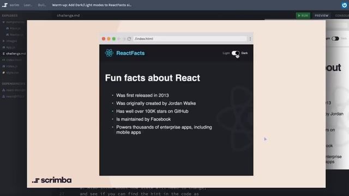The height and width of the screenshot is (196, 349).
Task: Click the forward arrow in mock browser
Action: pos(124,39)
